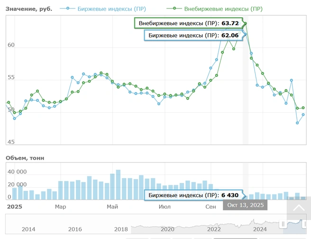
Task: Click the 40 000 volume axis value
Action: pyautogui.click(x=17, y=172)
